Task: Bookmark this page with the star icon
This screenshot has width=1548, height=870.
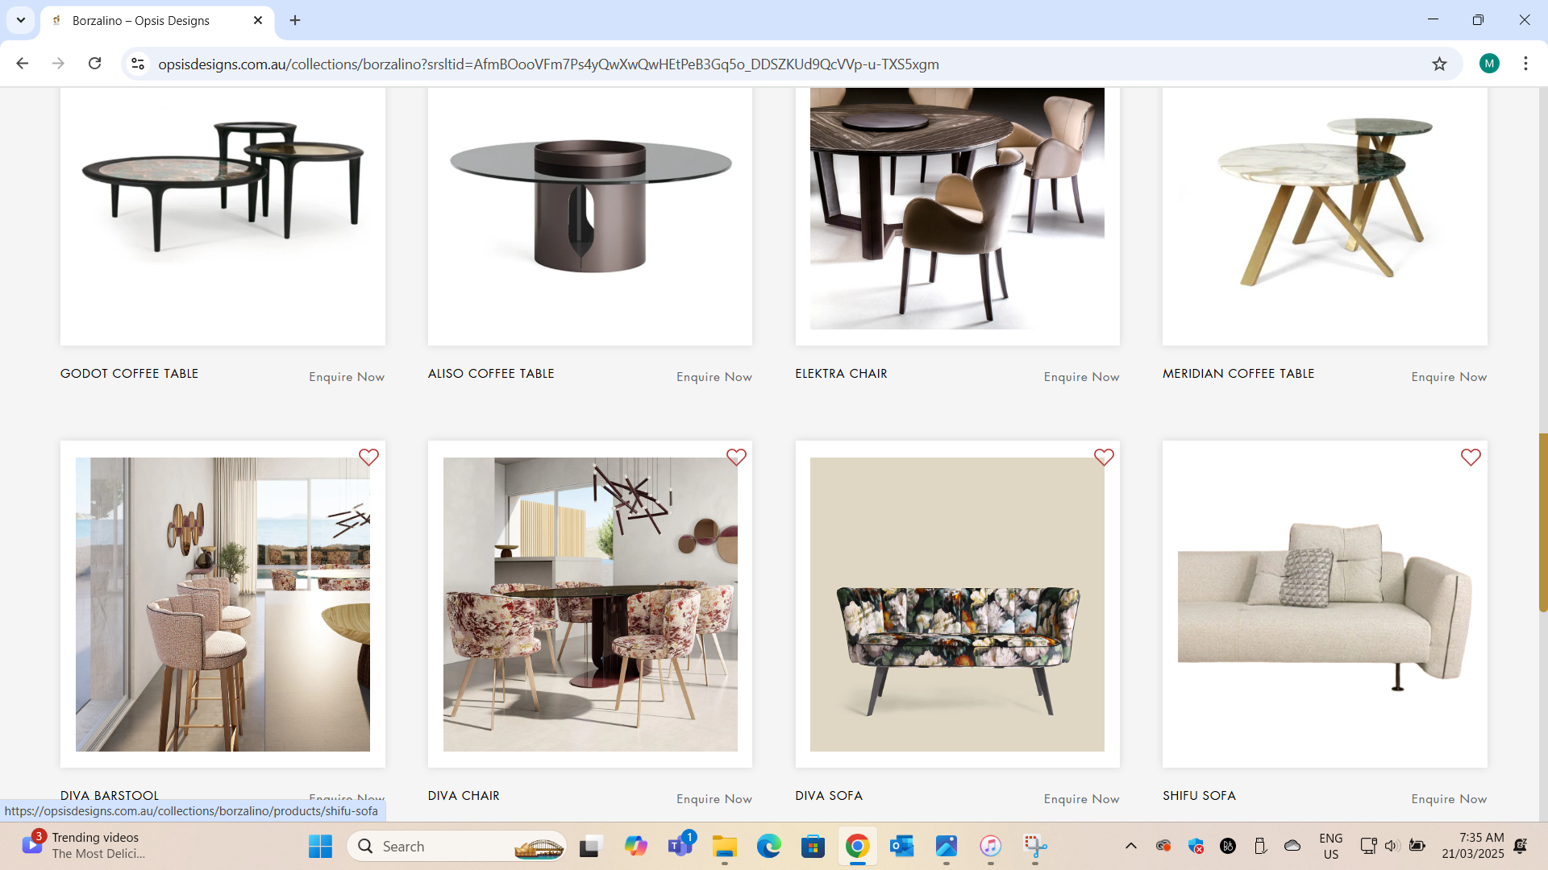Action: 1439,64
